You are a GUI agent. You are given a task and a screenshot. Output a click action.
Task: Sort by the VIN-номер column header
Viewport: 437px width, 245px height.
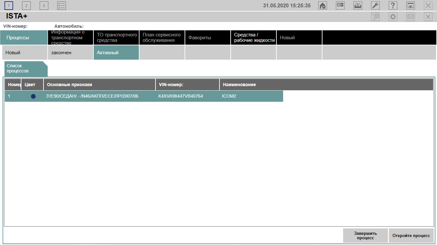[x=187, y=85]
